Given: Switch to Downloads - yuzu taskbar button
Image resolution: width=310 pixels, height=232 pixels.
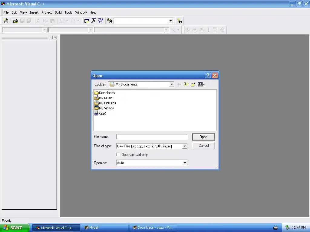Looking at the screenshot, I should point(153,228).
